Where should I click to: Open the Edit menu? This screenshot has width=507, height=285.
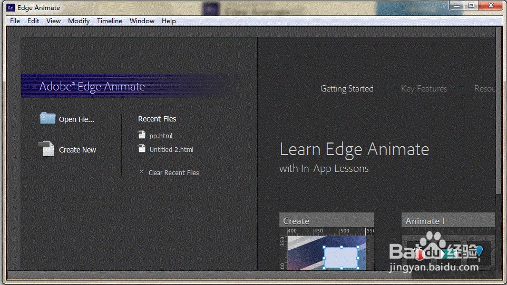coord(33,21)
